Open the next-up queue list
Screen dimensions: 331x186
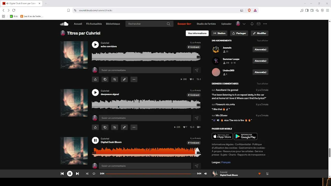point(267,174)
